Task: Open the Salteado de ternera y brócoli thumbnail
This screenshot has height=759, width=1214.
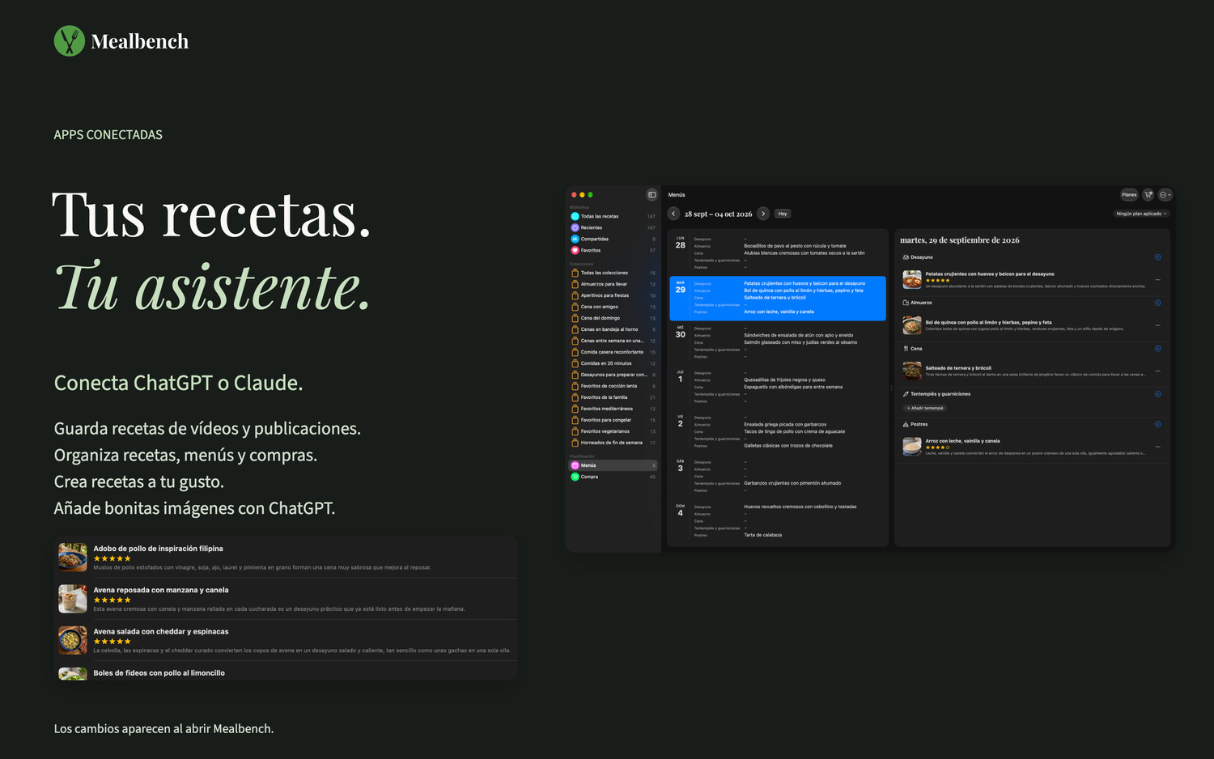Action: click(x=912, y=371)
